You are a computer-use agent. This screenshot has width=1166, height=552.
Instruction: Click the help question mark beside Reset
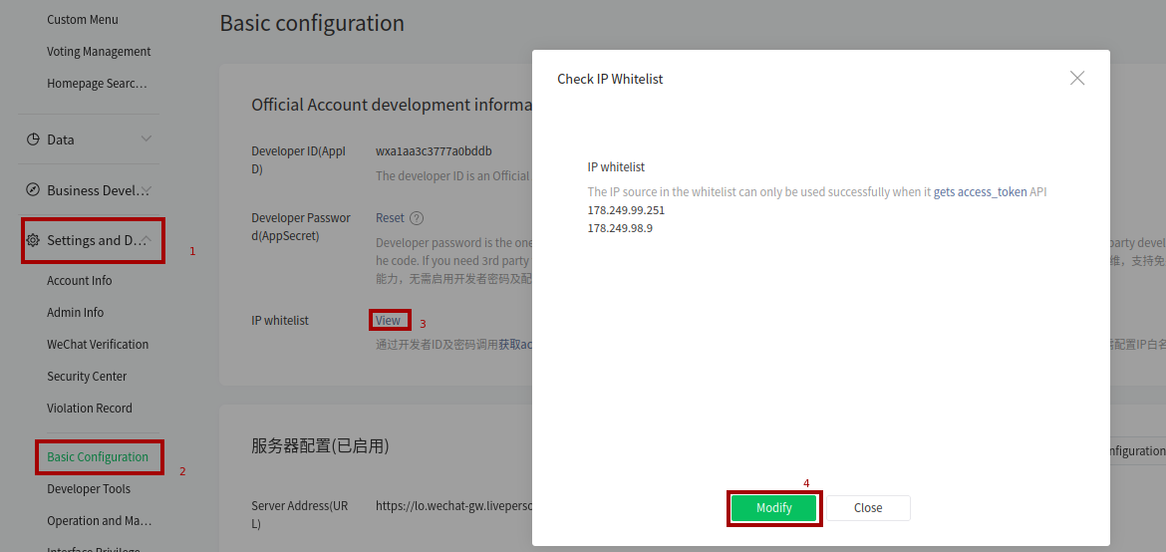418,219
